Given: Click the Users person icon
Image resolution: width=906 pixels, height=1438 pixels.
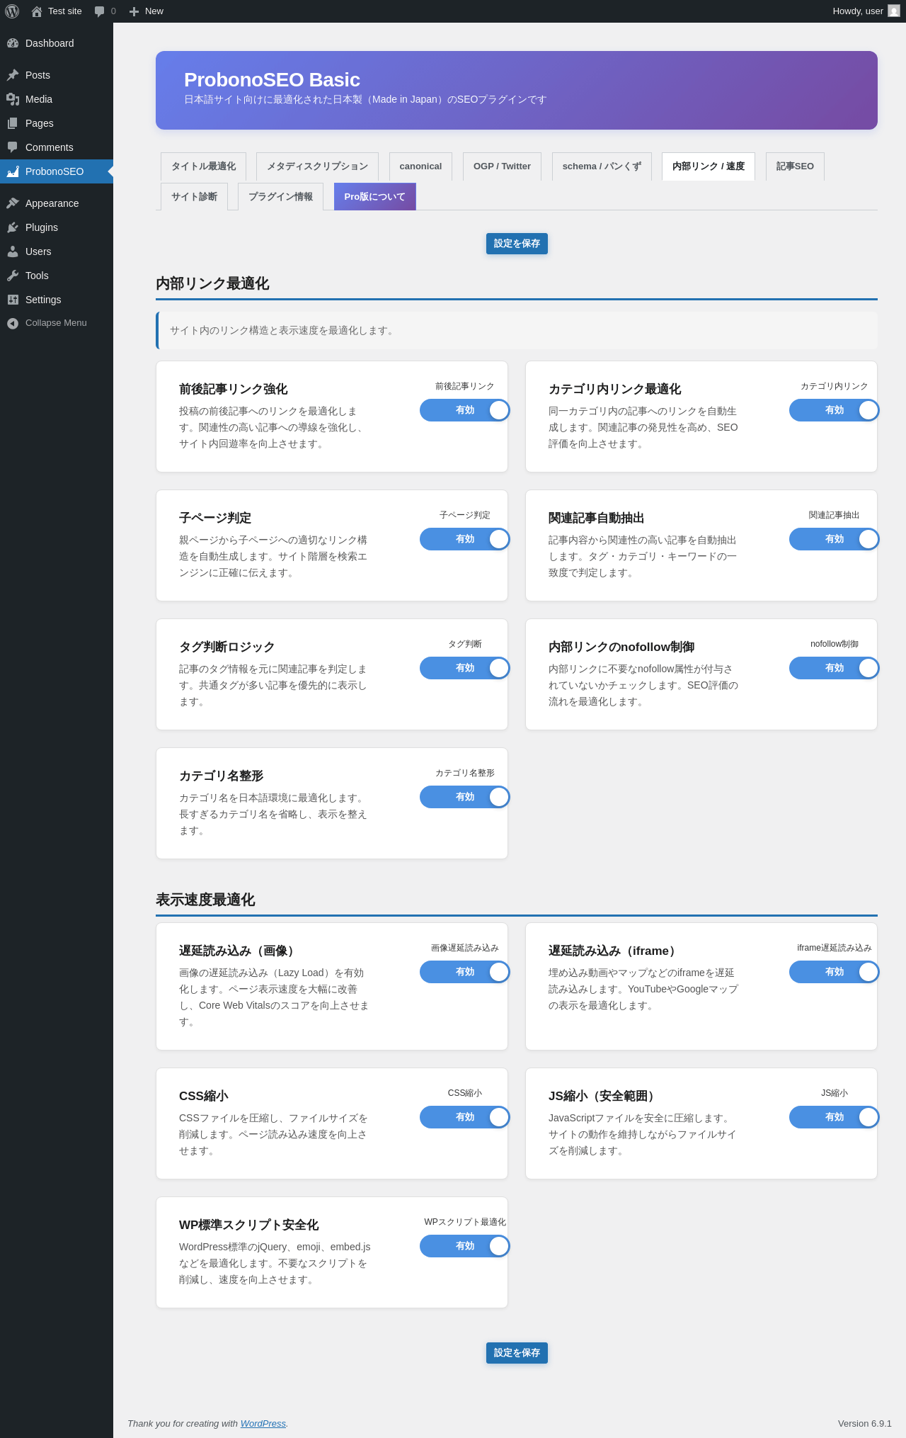Looking at the screenshot, I should tap(13, 251).
